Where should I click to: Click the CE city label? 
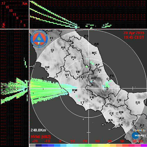[112, 113]
